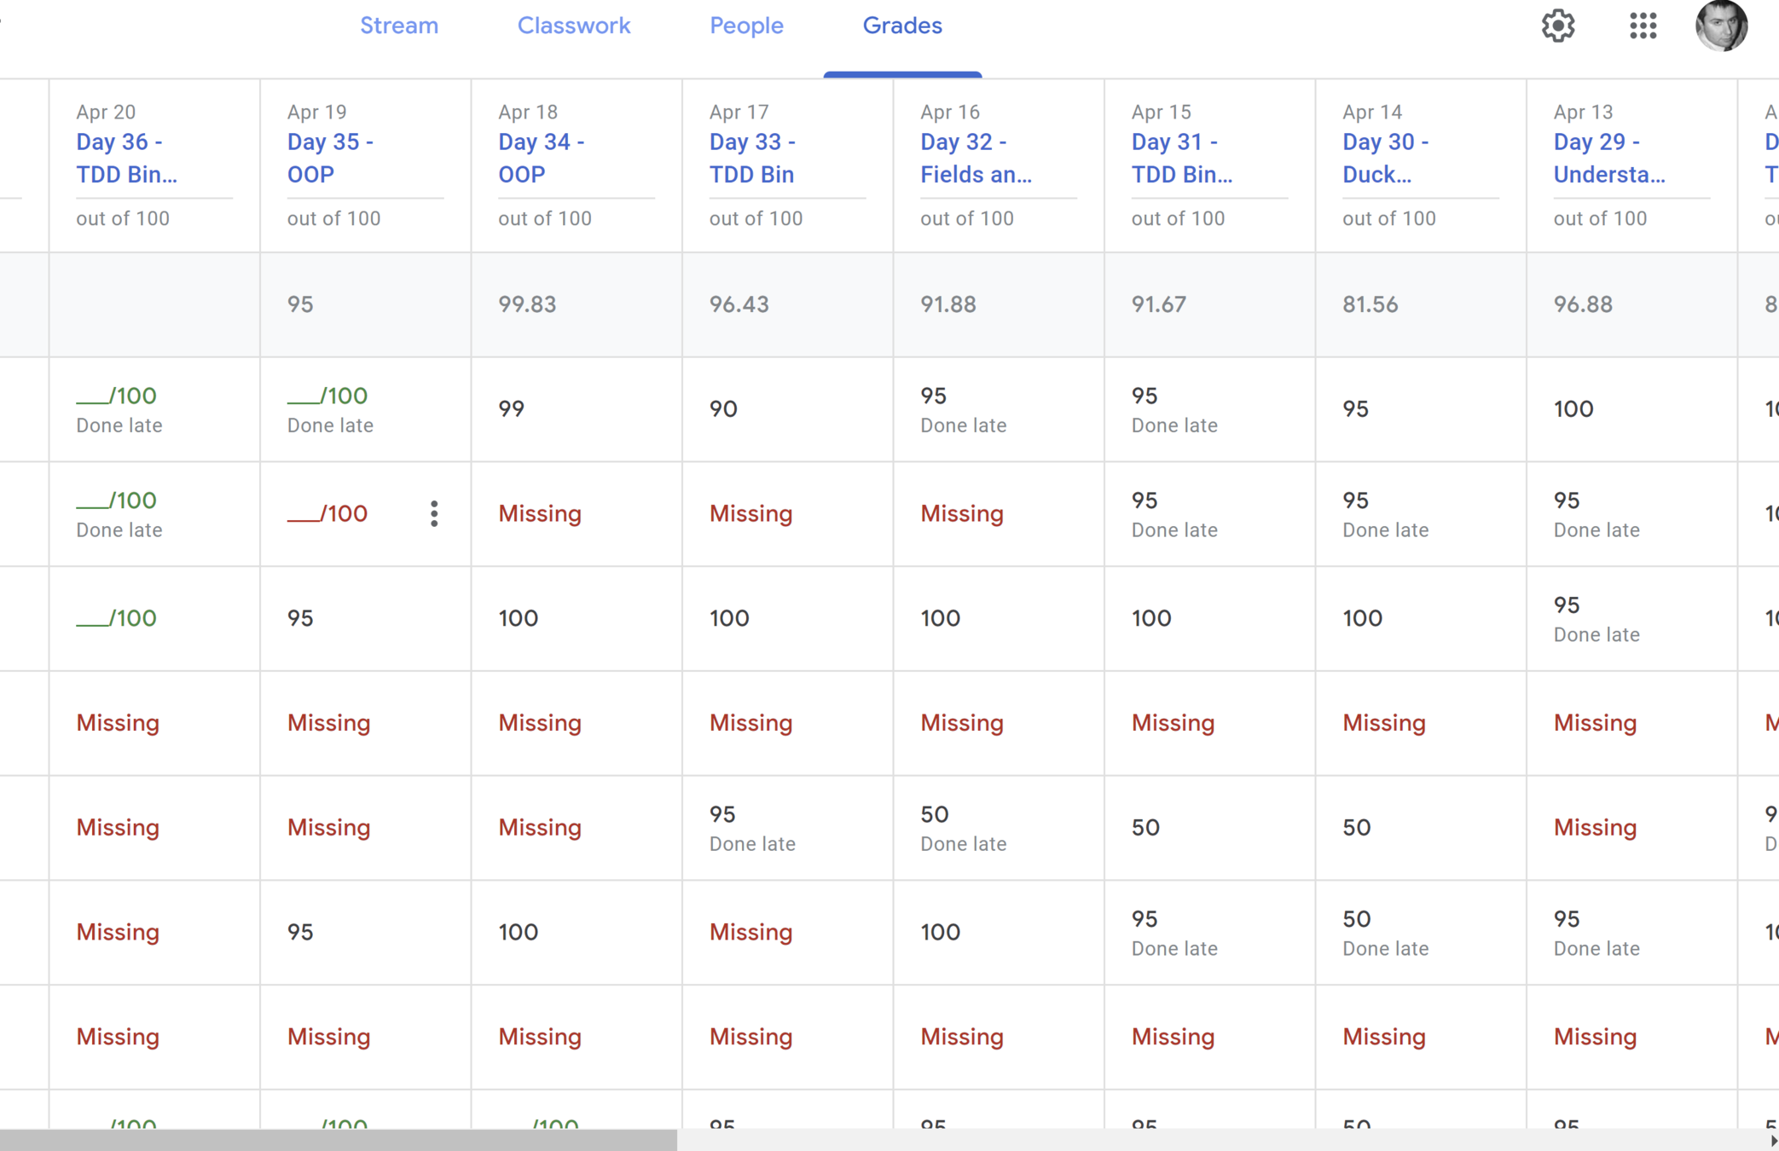The width and height of the screenshot is (1779, 1151).
Task: Select the Grades tab
Action: click(x=902, y=26)
